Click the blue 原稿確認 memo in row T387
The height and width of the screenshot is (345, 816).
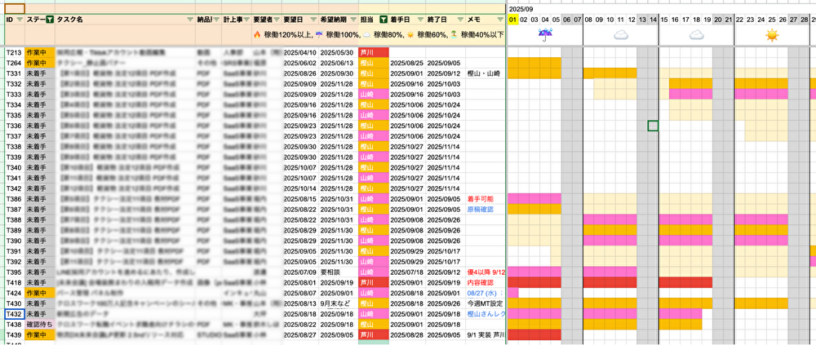481,209
